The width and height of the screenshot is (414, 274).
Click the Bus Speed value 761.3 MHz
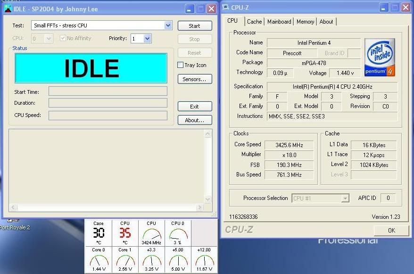pyautogui.click(x=289, y=175)
